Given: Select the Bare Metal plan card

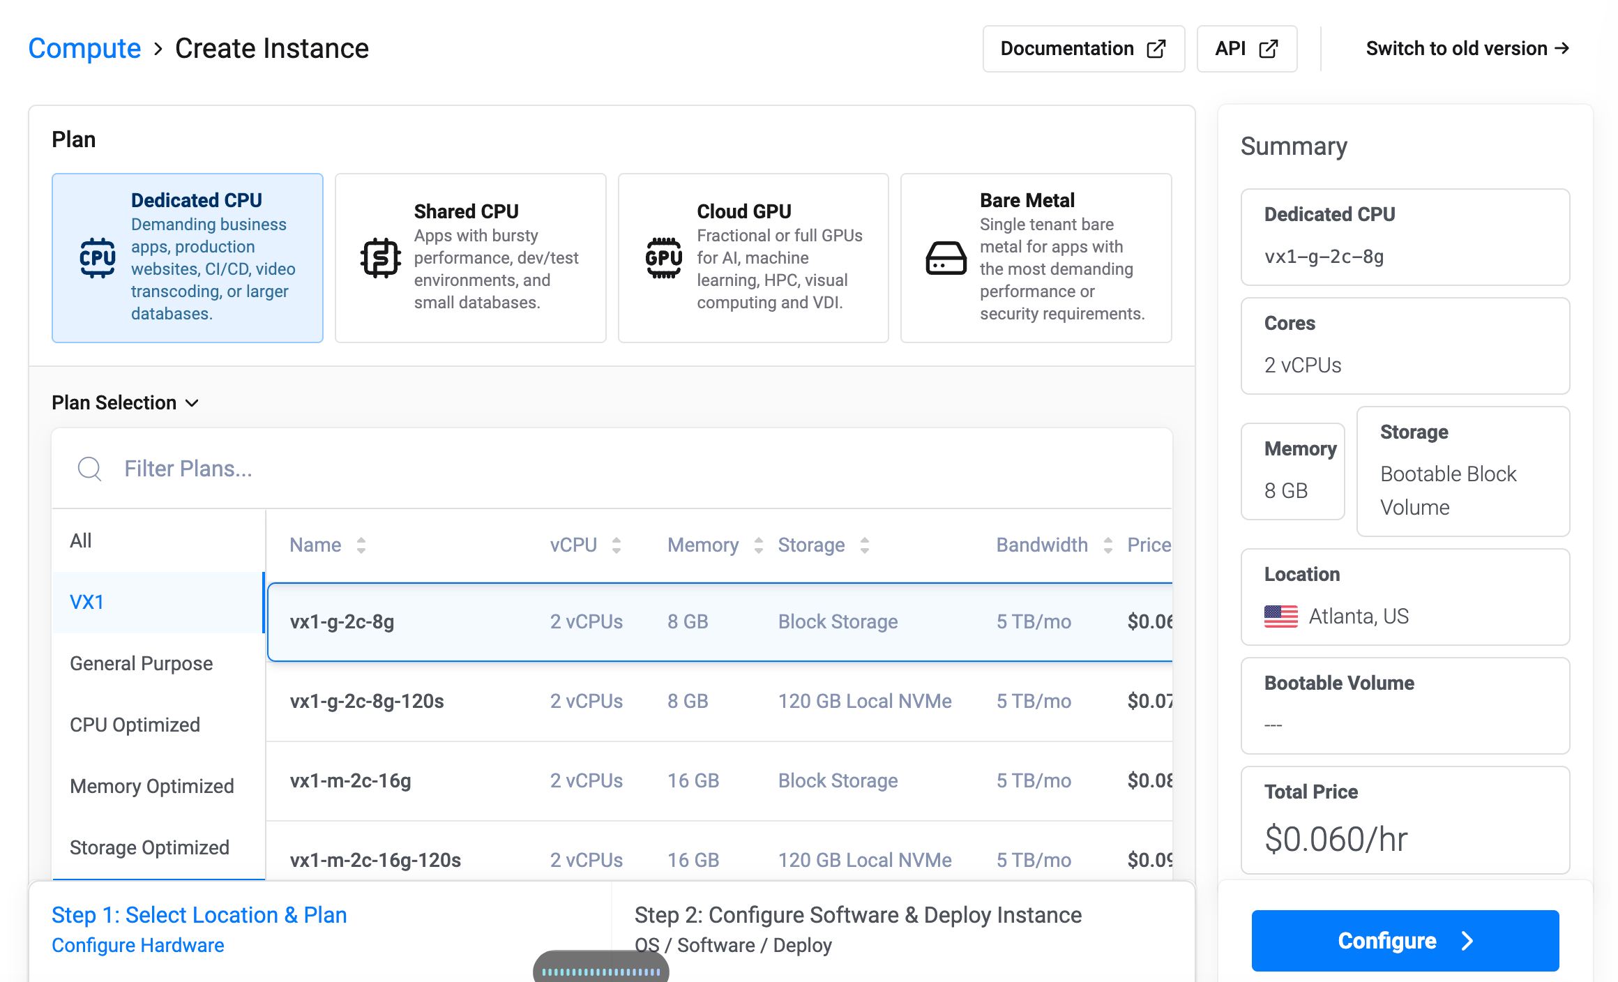Looking at the screenshot, I should (1036, 257).
